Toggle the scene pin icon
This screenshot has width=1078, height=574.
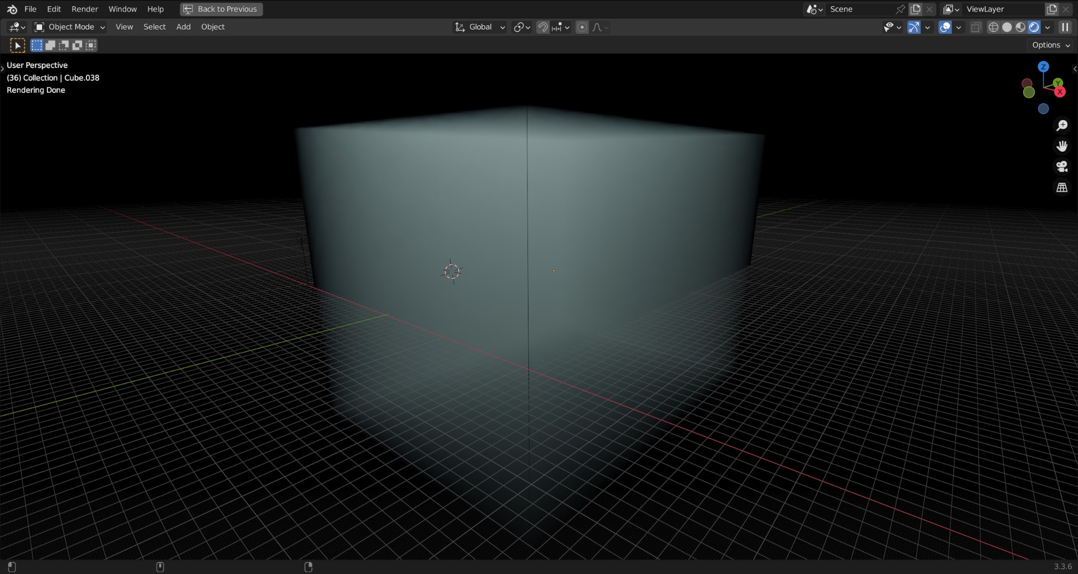tap(901, 9)
